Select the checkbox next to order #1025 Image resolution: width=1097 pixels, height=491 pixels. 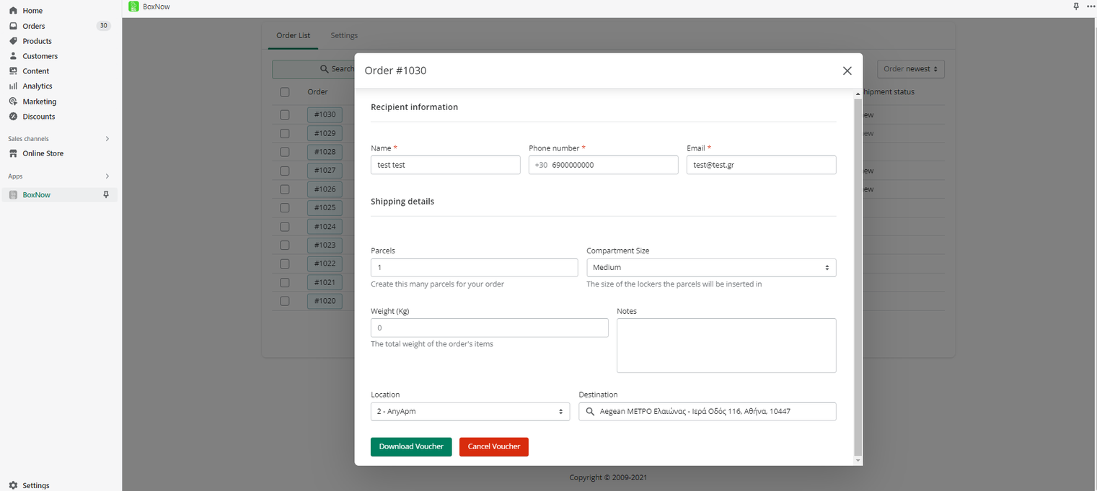pos(284,208)
